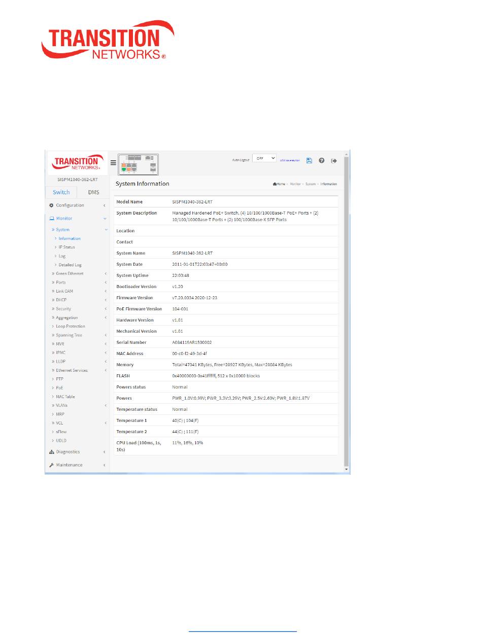Viewport: 482px width, 636px height.
Task: Click the gear icon beside Configuration
Action: (x=51, y=205)
